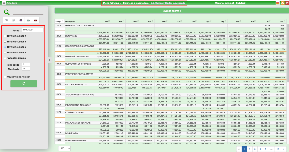The height and width of the screenshot is (152, 289).
Task: Select the Nivel de cuenta 8 option
Action: pyautogui.click(x=5, y=52)
